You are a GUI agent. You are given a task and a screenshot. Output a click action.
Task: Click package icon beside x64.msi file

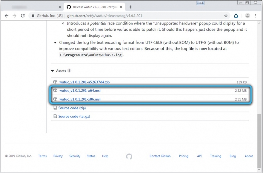pos(55,90)
